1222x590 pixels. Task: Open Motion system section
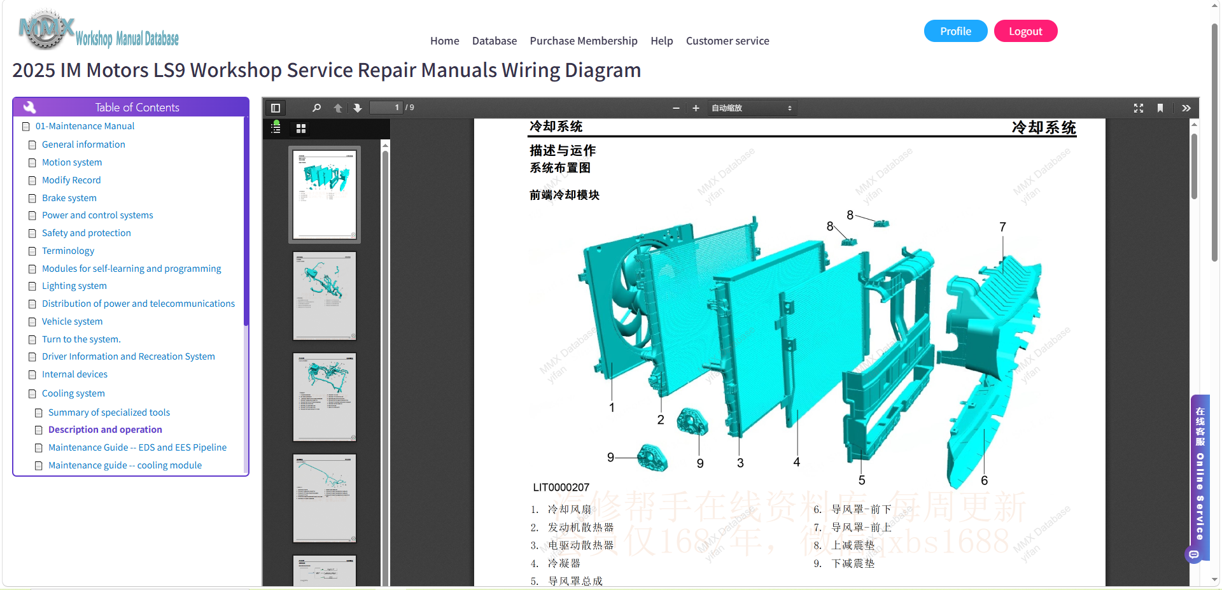[72, 162]
